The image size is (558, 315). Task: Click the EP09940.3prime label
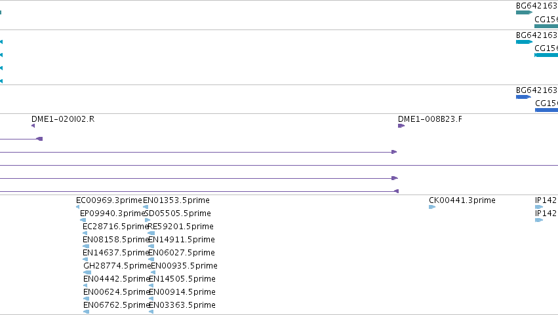pos(113,213)
